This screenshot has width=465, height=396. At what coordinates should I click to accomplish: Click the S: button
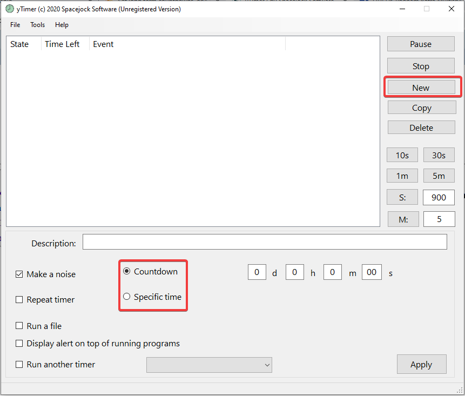pyautogui.click(x=402, y=197)
